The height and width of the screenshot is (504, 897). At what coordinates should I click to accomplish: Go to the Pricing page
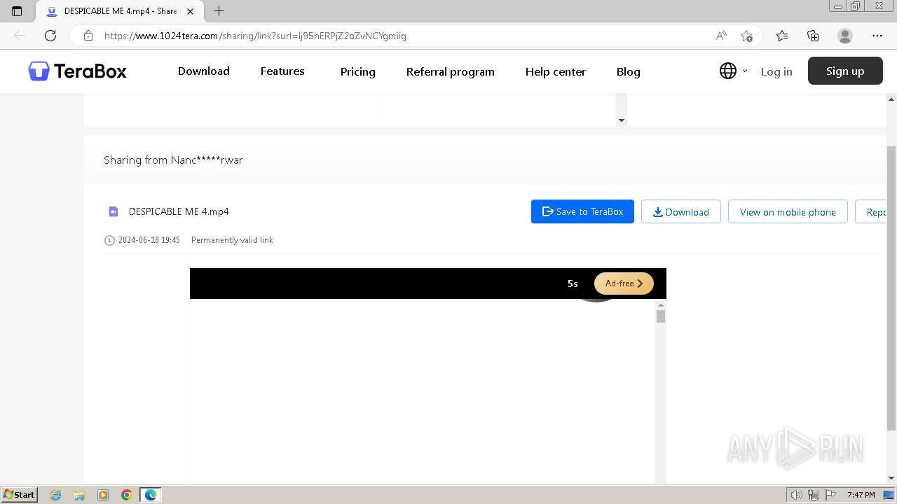point(357,71)
